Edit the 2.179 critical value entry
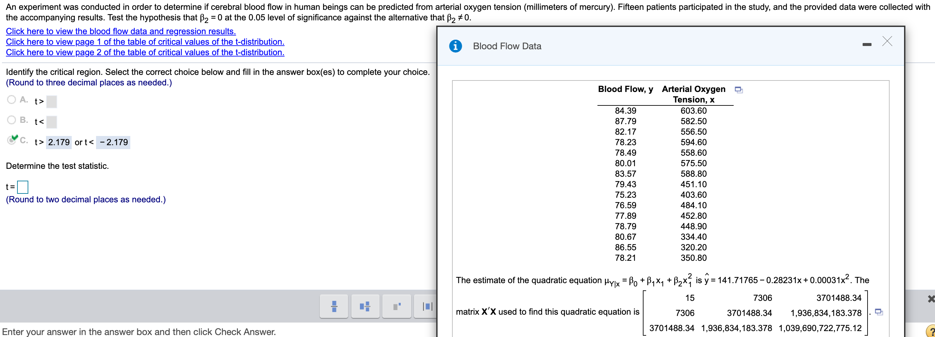Image resolution: width=935 pixels, height=337 pixels. tap(59, 142)
